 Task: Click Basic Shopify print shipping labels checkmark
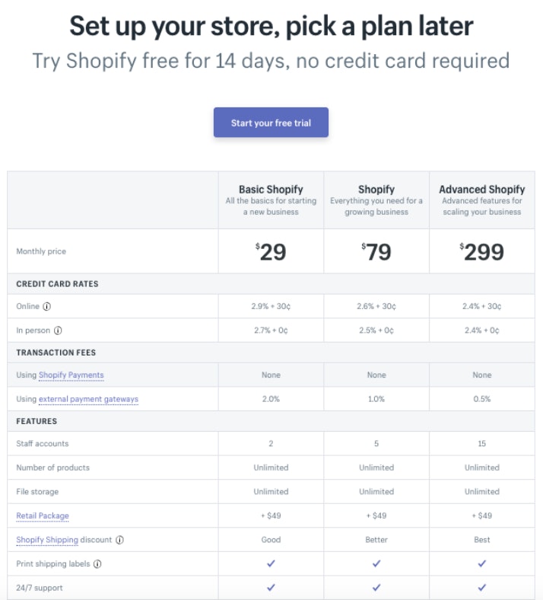click(x=271, y=563)
